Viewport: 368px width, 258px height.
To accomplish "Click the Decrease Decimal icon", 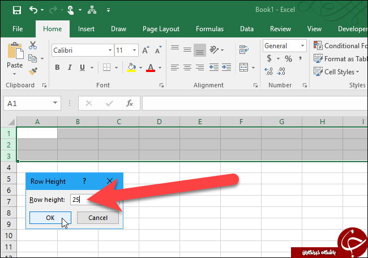I will coord(281,71).
